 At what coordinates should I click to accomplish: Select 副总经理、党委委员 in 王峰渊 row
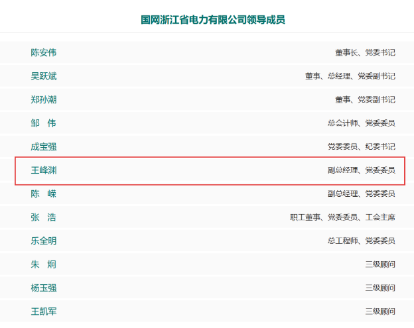[x=362, y=170]
